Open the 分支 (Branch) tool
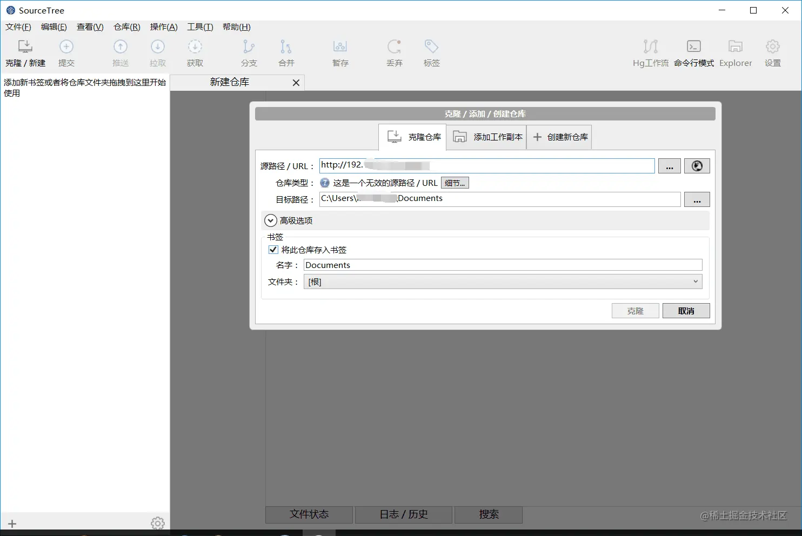The width and height of the screenshot is (802, 536). click(249, 52)
